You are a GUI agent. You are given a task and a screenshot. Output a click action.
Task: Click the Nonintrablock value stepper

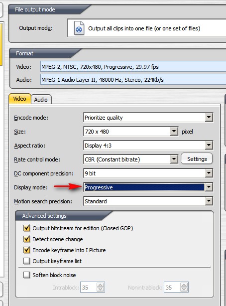(x=184, y=287)
